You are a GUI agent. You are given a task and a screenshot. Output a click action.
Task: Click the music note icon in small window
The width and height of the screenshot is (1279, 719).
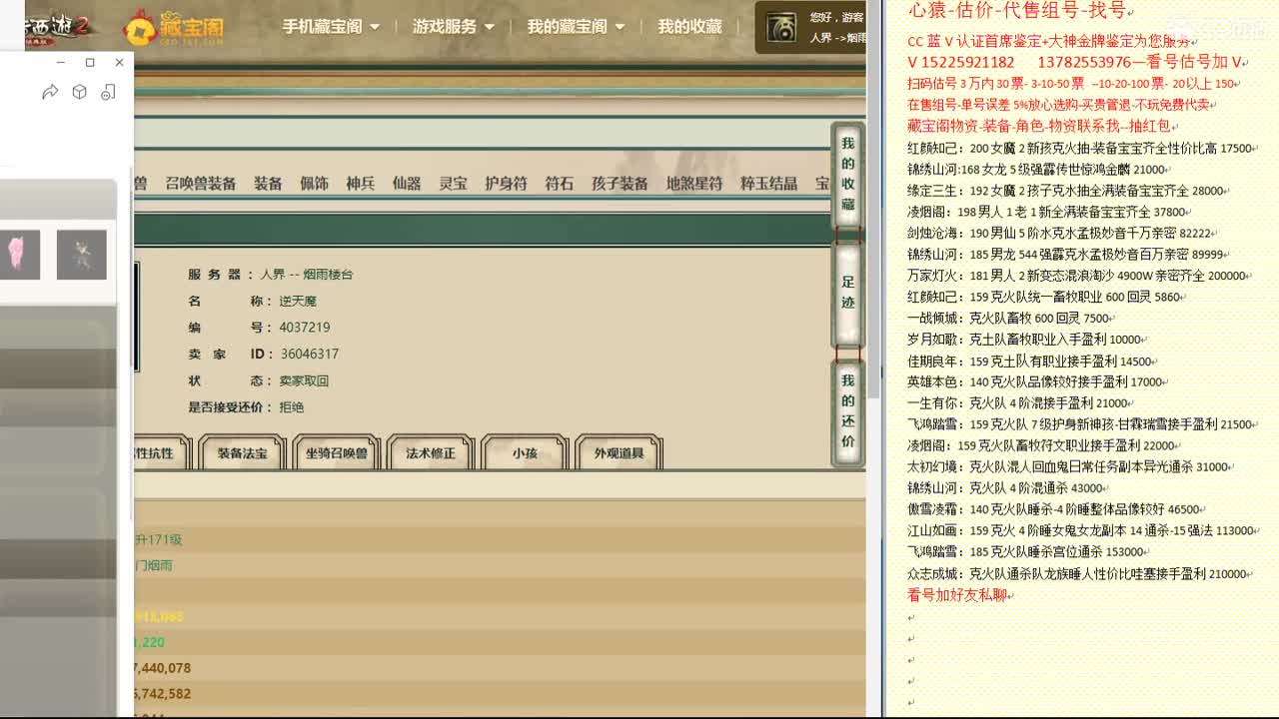108,92
